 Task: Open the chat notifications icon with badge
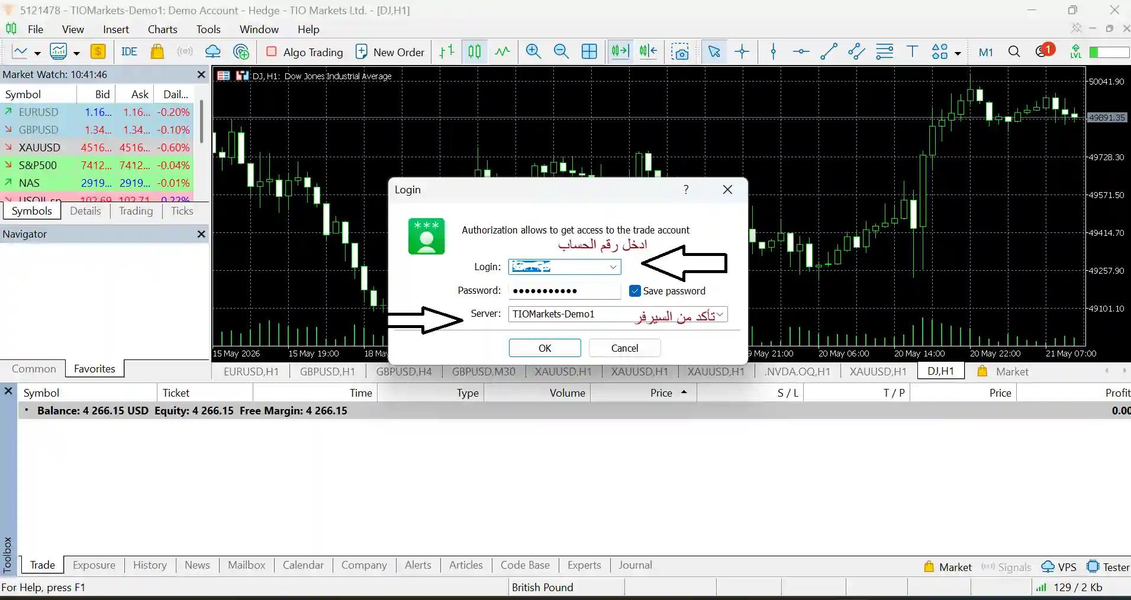[1044, 51]
